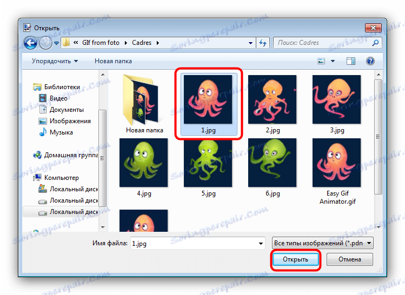Click scroll-down arrow of navigation pane

103,227
